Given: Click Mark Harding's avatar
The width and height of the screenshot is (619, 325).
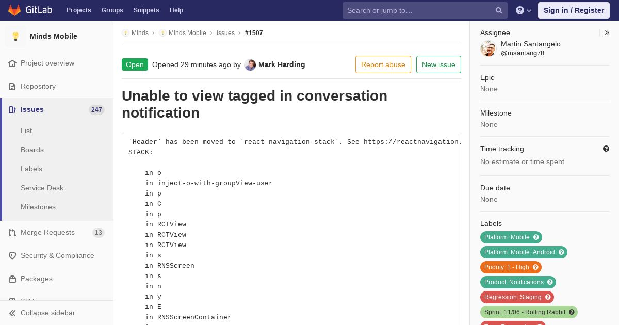Looking at the screenshot, I should (250, 64).
